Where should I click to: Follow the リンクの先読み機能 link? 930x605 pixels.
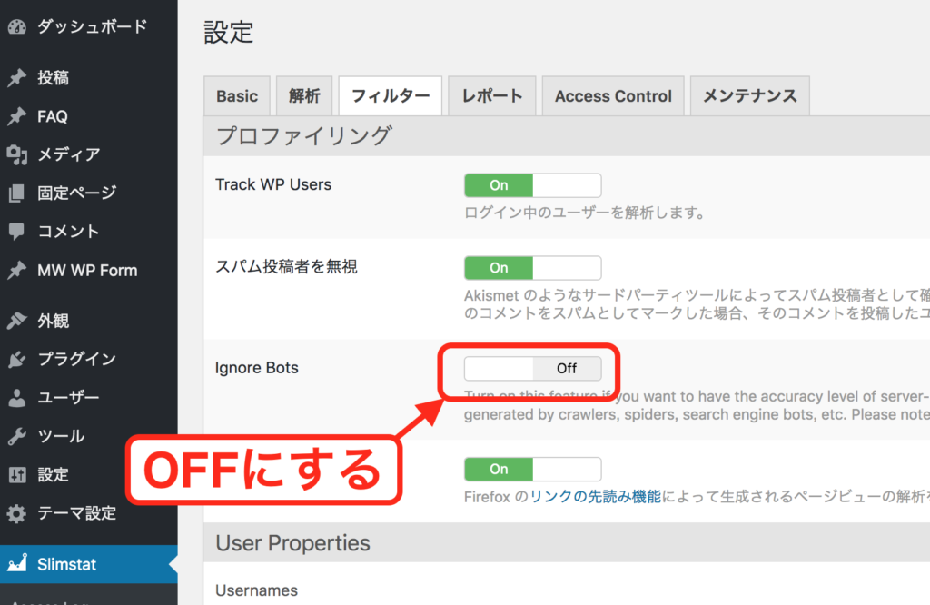coord(595,497)
